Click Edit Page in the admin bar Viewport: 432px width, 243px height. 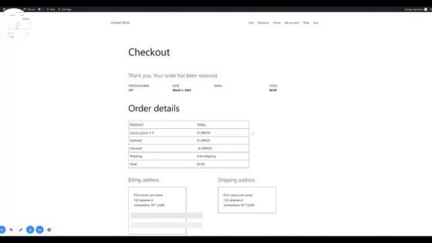(x=65, y=9)
